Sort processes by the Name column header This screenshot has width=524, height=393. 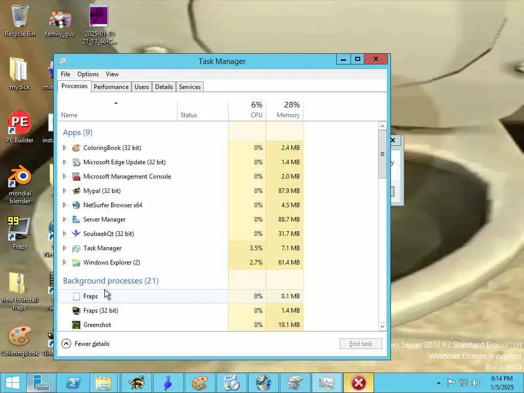point(117,110)
